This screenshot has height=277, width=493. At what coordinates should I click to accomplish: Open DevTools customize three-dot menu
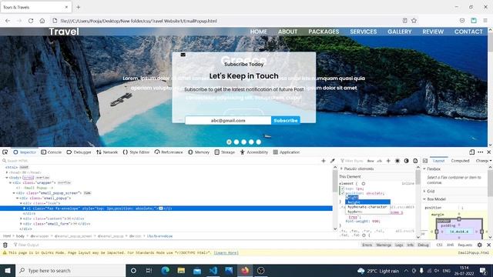[481, 152]
